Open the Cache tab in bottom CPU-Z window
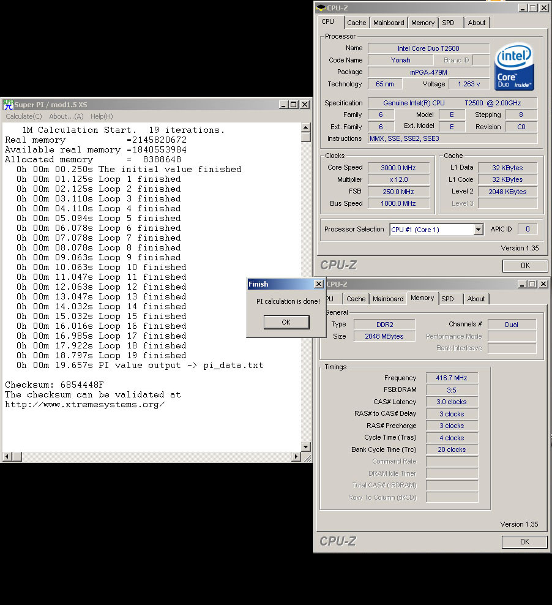Image resolution: width=552 pixels, height=605 pixels. pos(356,299)
